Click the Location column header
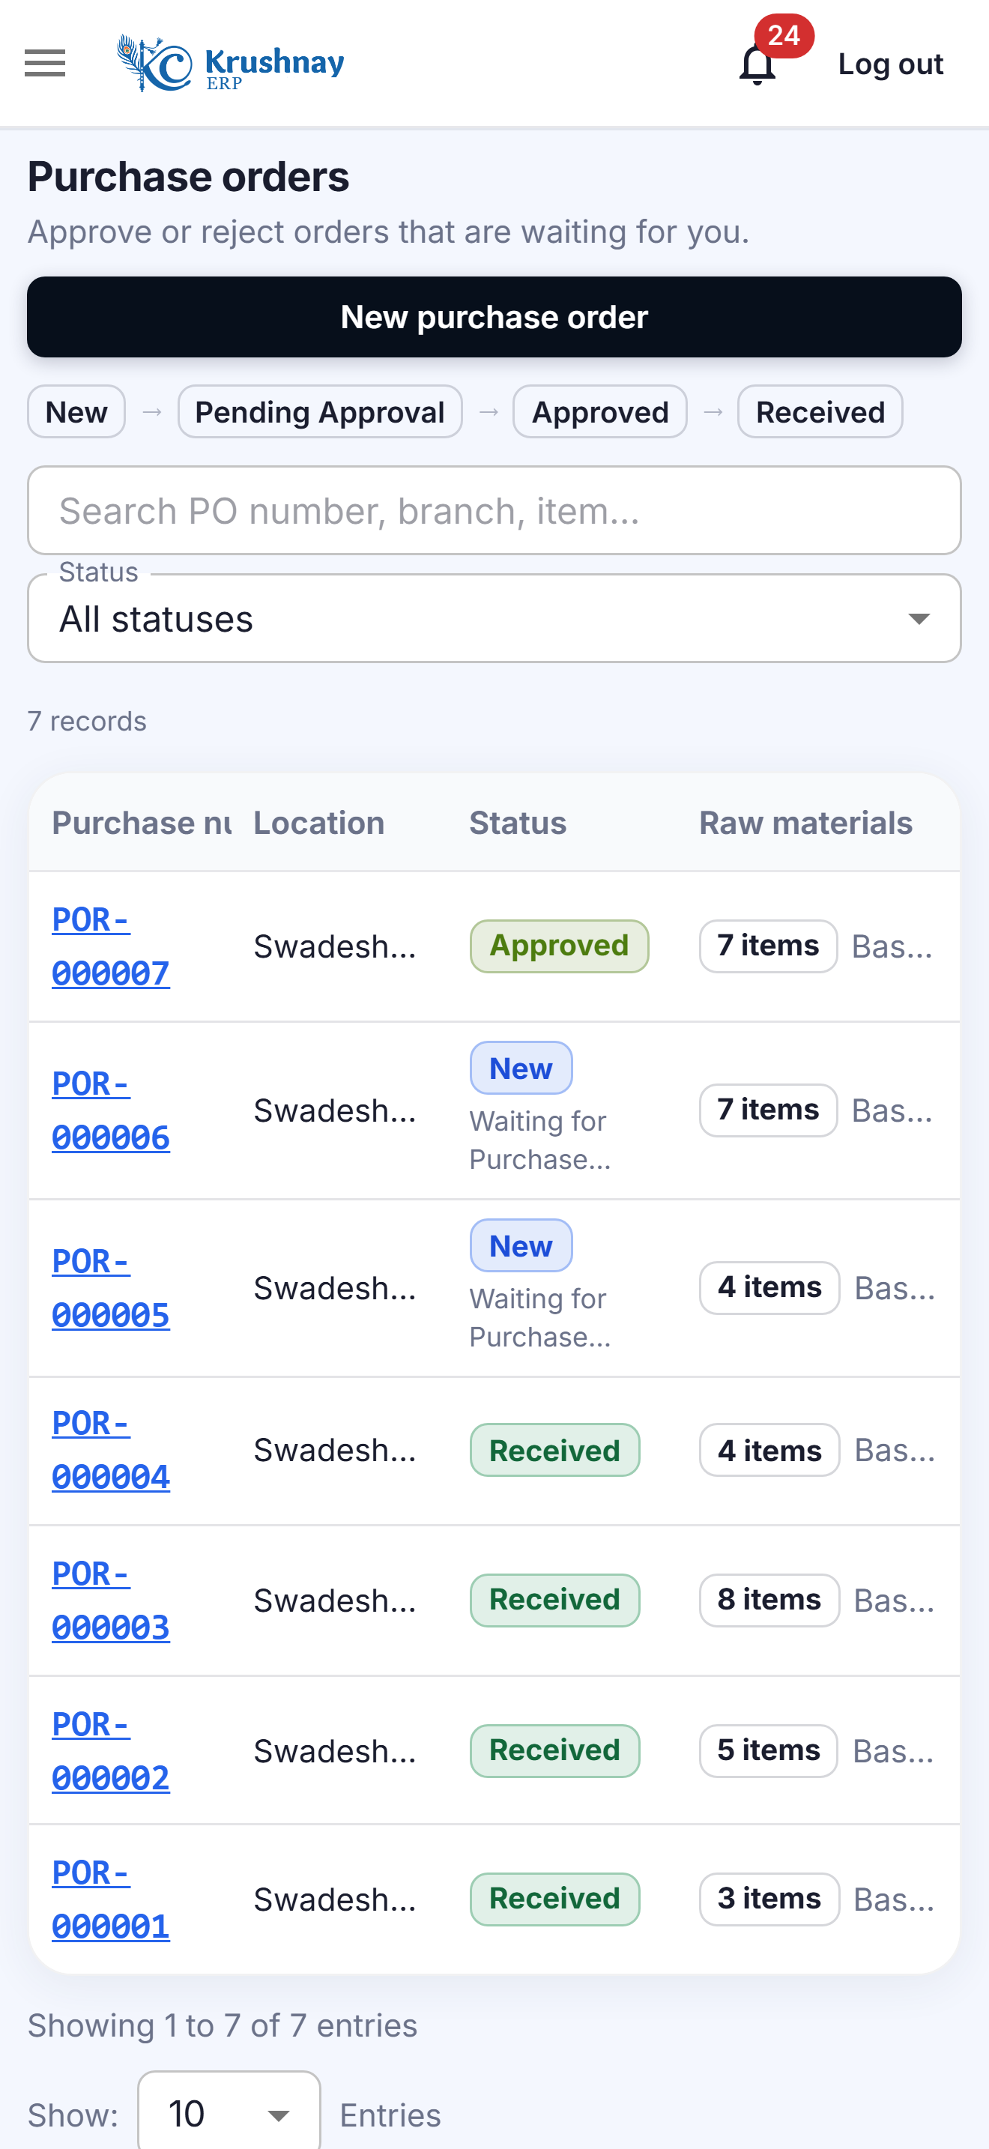Screen dimensions: 989x2149 pos(319,823)
